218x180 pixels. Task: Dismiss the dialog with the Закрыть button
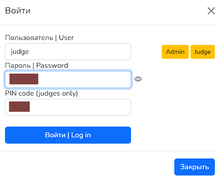click(x=195, y=167)
